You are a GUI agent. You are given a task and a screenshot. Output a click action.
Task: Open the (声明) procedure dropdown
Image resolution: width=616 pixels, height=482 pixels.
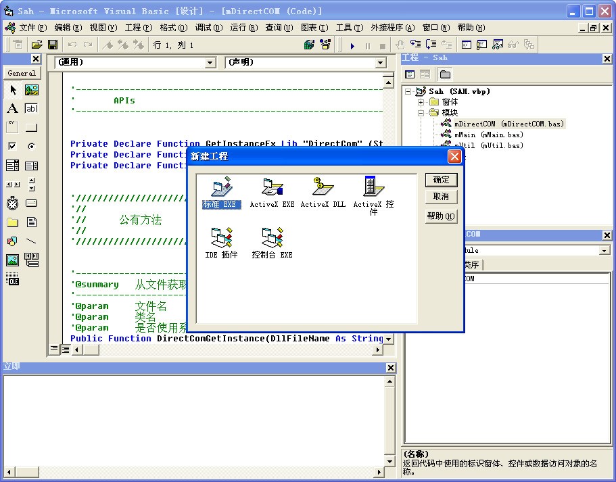[x=380, y=63]
